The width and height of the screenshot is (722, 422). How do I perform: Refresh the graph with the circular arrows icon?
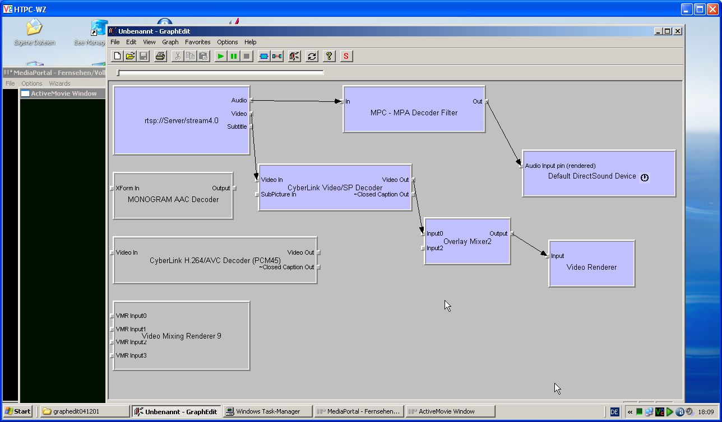tap(312, 56)
